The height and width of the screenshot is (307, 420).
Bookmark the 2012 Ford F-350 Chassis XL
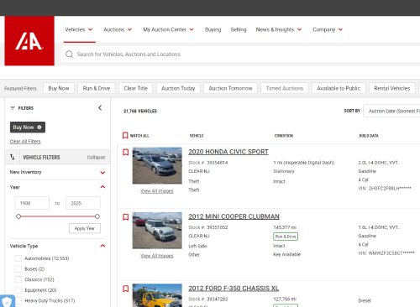click(x=125, y=289)
